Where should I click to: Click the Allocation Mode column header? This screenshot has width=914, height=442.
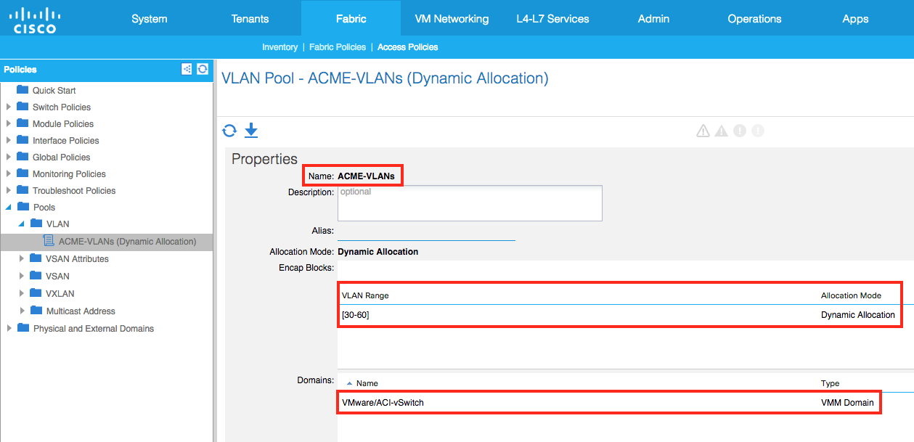pyautogui.click(x=851, y=295)
